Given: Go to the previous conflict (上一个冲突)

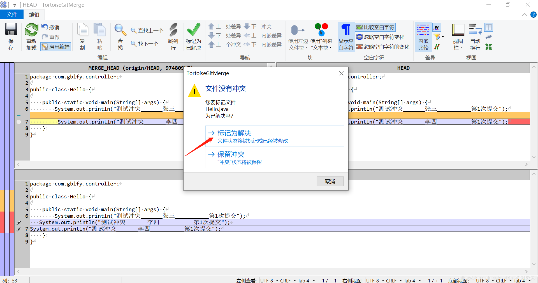Looking at the screenshot, I should pos(225,44).
